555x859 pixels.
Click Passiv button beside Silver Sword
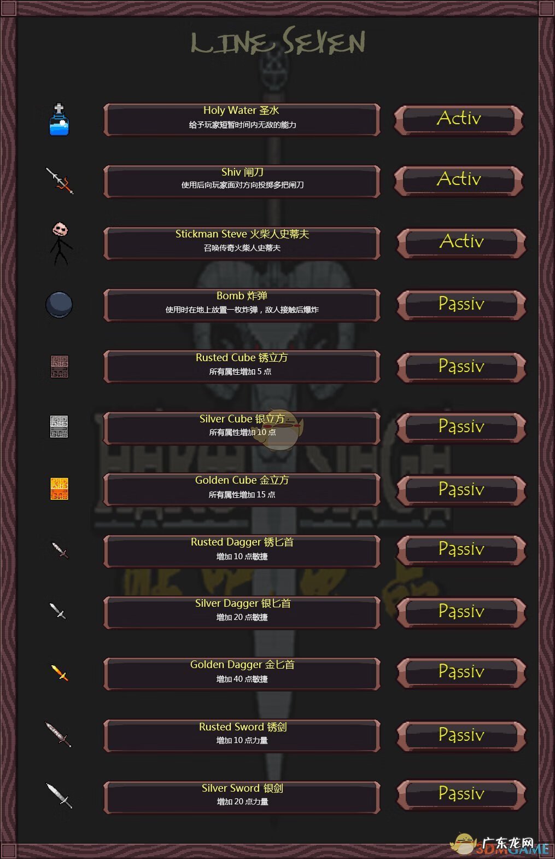(x=461, y=794)
